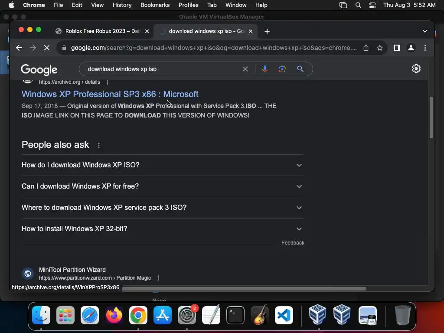Open Terminal from the Dock
The image size is (444, 333).
click(x=235, y=315)
